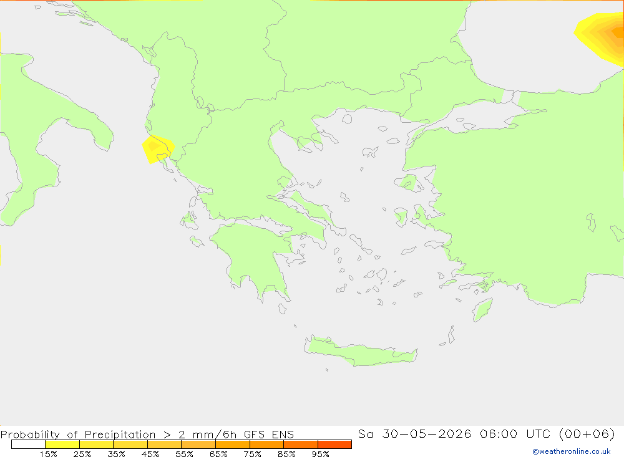
Task: Click the 65%-75% orange legend swatch
Action: point(232,444)
